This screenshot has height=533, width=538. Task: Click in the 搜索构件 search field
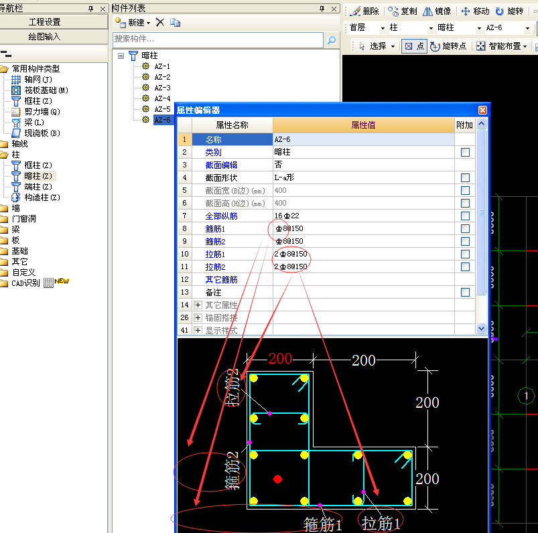click(x=218, y=40)
